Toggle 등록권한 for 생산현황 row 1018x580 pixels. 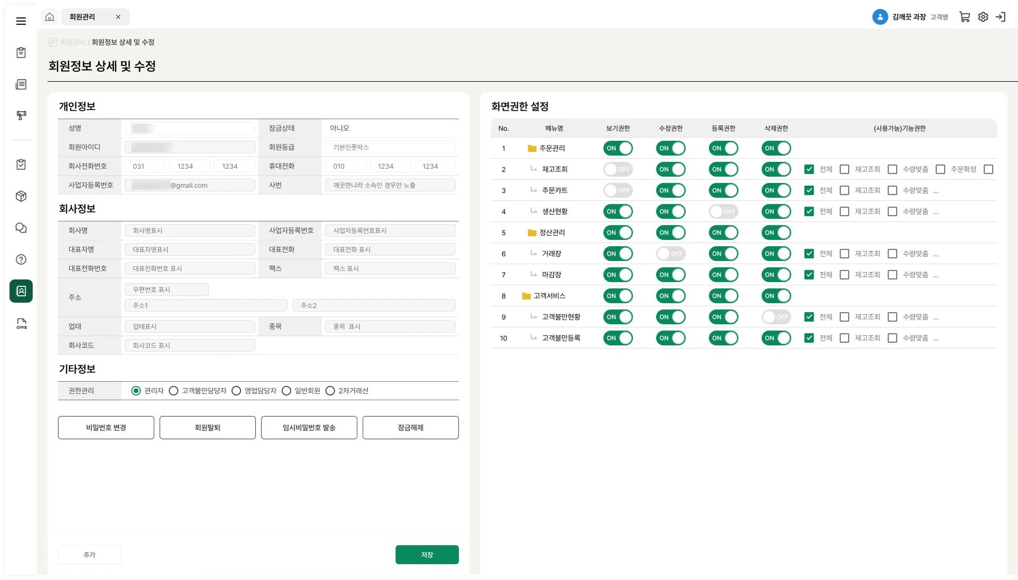click(x=724, y=211)
